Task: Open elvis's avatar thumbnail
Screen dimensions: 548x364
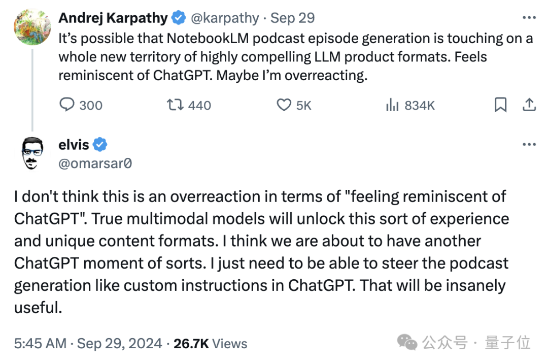Action: pyautogui.click(x=32, y=153)
